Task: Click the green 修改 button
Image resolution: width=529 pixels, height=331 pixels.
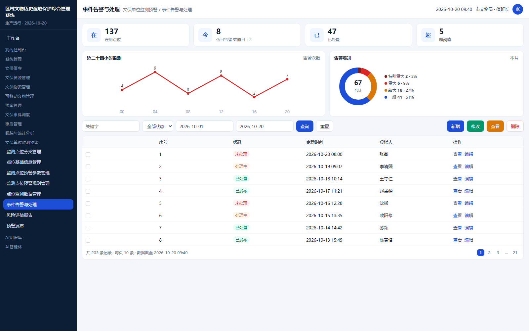Action: [475, 126]
